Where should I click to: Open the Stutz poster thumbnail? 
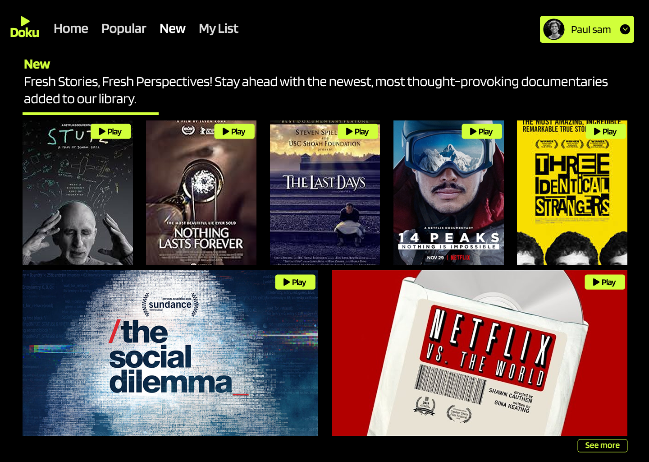[78, 193]
